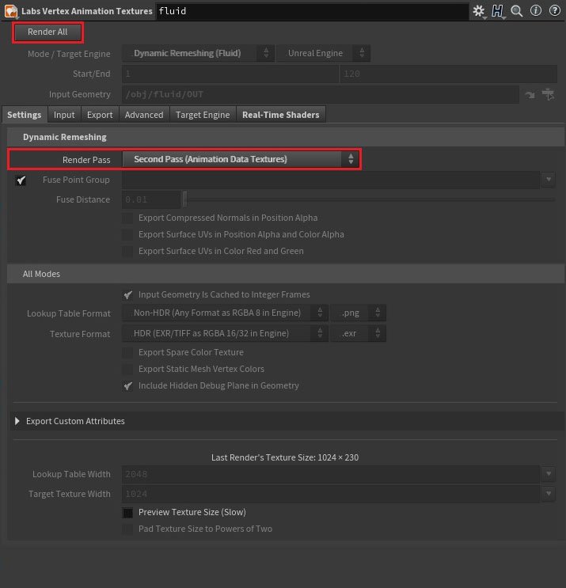566x588 pixels.
Task: Click the node name field 'fluid'
Action: (312, 11)
